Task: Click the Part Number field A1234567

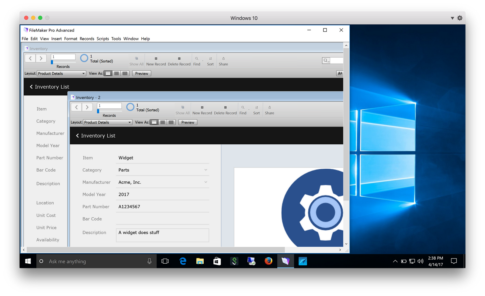Action: click(x=162, y=206)
